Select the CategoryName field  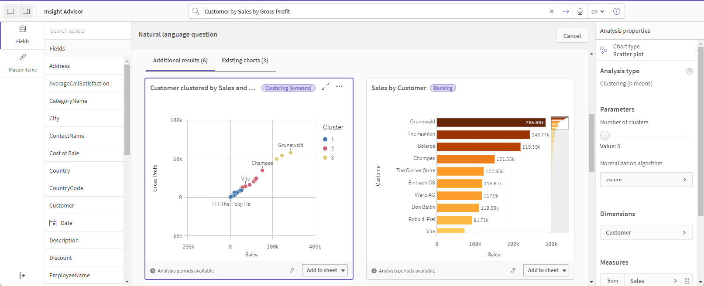click(x=84, y=101)
